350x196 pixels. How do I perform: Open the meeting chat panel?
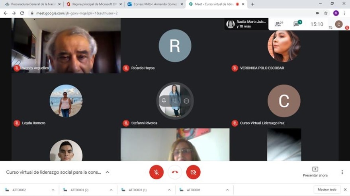point(297,24)
